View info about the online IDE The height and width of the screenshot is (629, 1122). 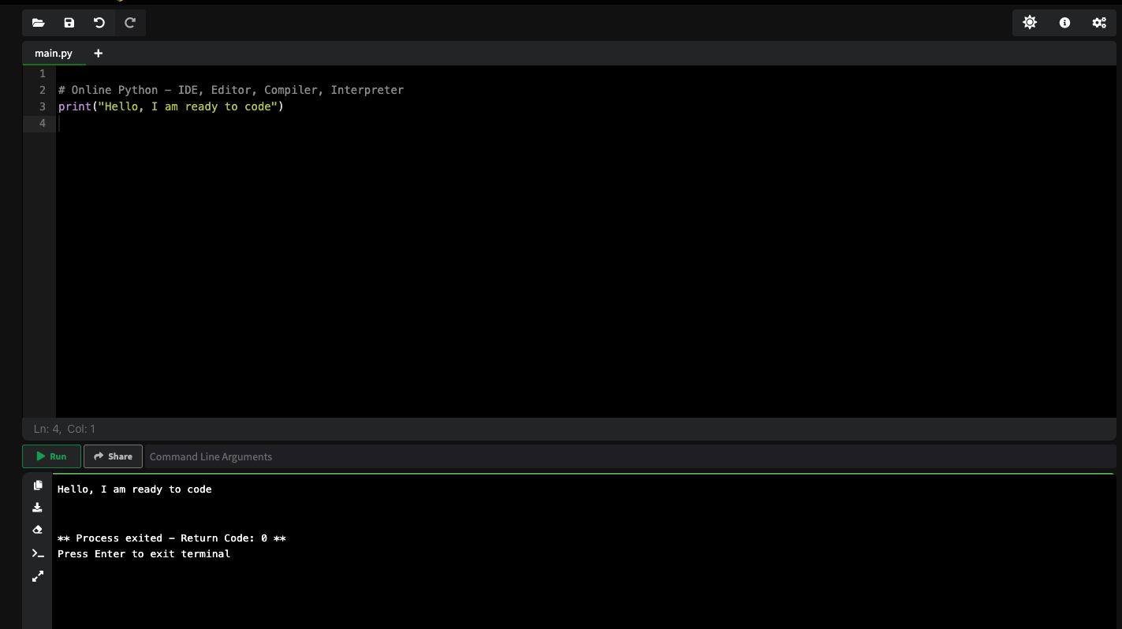pos(1064,23)
